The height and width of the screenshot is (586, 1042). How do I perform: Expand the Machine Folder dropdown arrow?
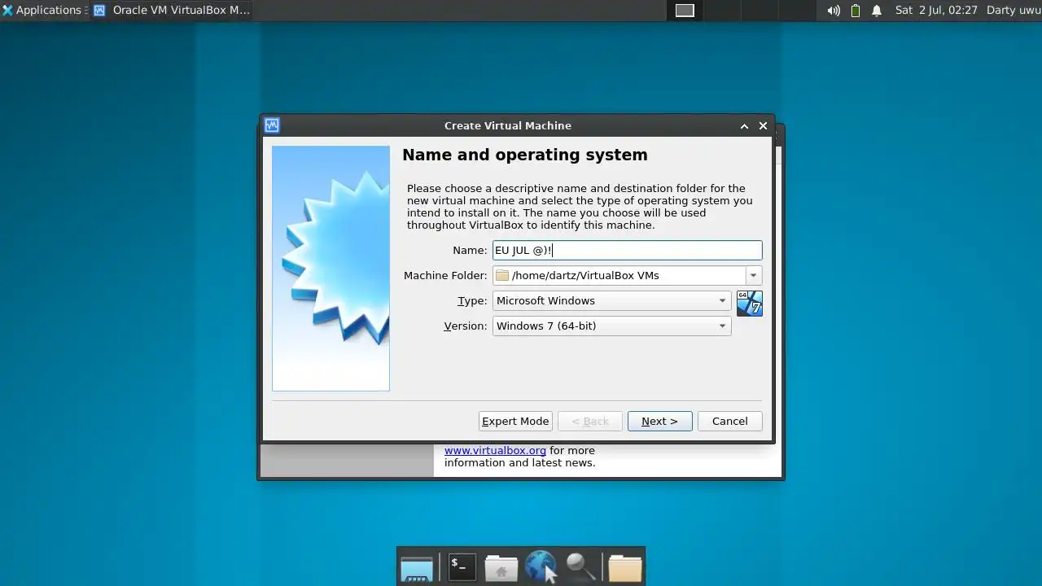[753, 275]
